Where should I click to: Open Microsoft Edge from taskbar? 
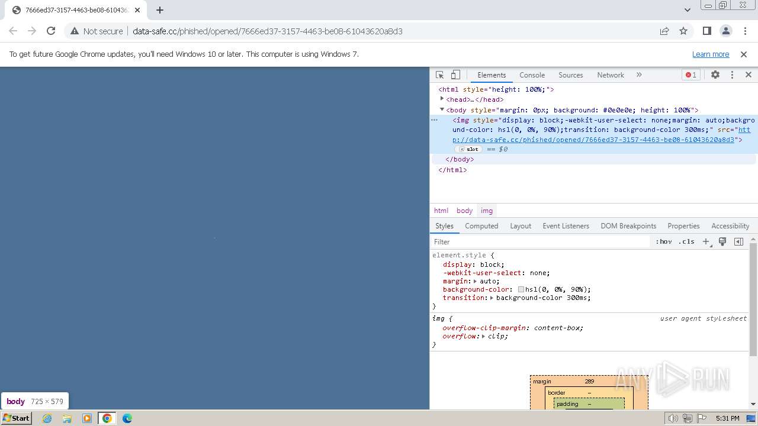tap(127, 418)
